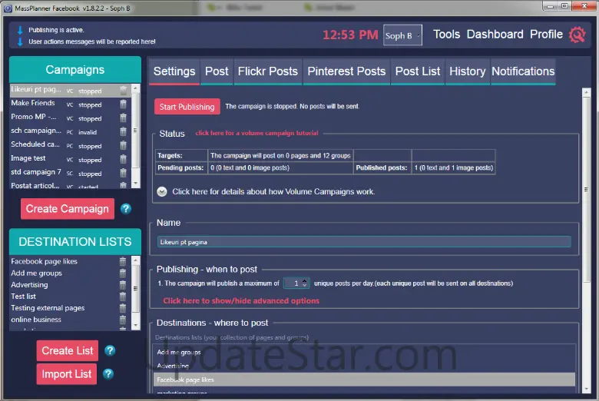Open the Test list entry
This screenshot has width=599, height=401.
click(x=23, y=297)
